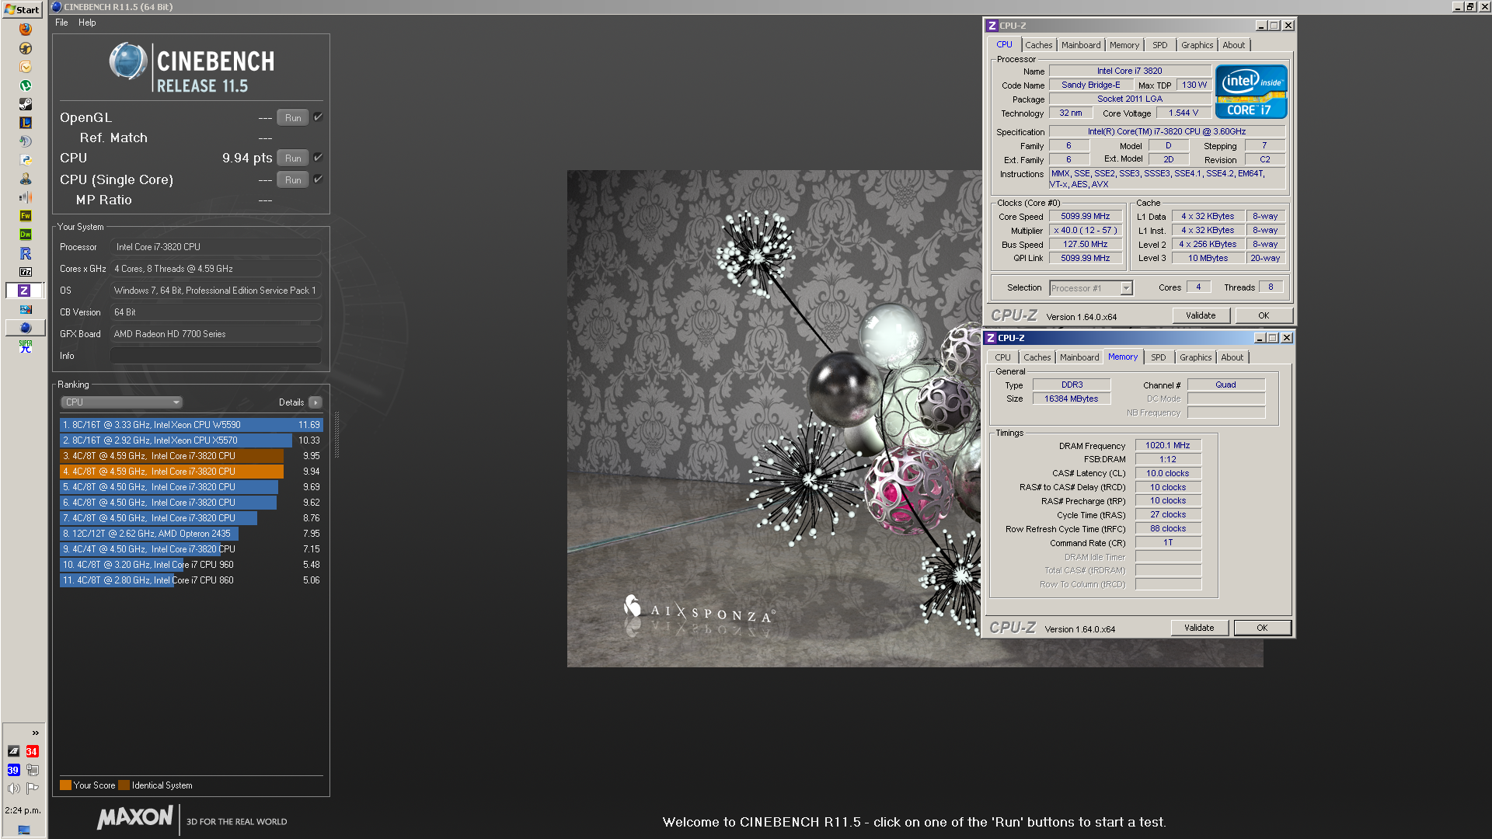Open About tab in lower CPU-Z window
Image resolution: width=1492 pixels, height=839 pixels.
point(1232,357)
